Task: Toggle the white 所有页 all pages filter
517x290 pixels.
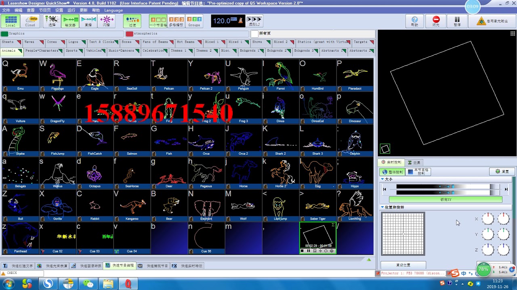Action: click(254, 34)
